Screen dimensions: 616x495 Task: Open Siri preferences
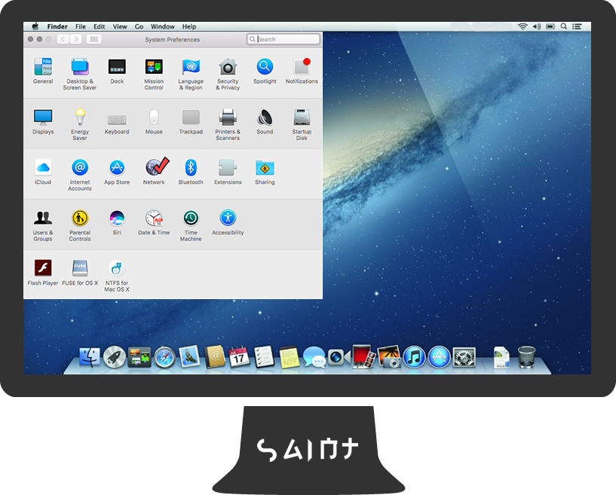117,218
